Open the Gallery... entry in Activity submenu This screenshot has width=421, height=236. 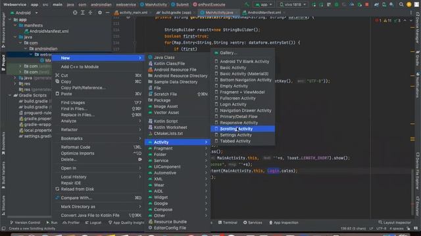pos(243,53)
